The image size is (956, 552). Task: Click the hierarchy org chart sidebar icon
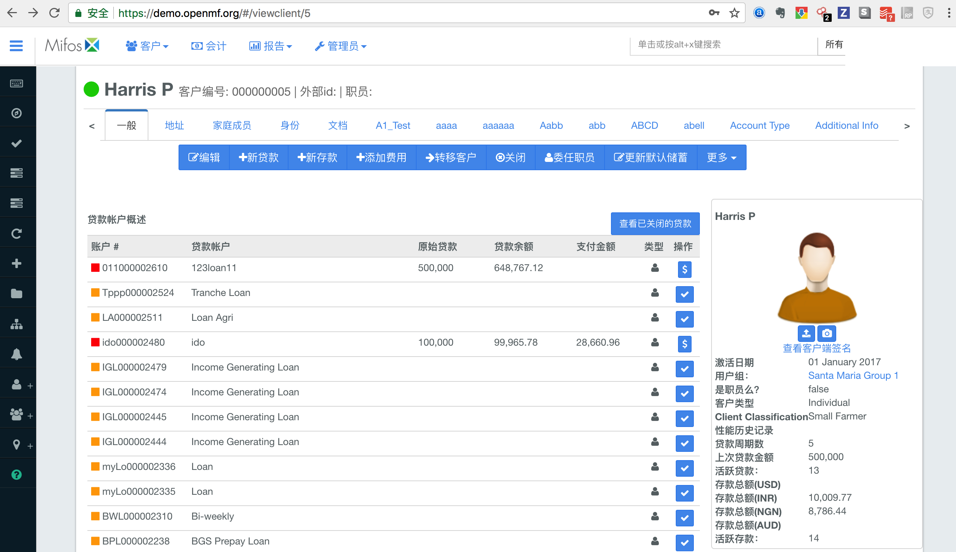pos(17,324)
